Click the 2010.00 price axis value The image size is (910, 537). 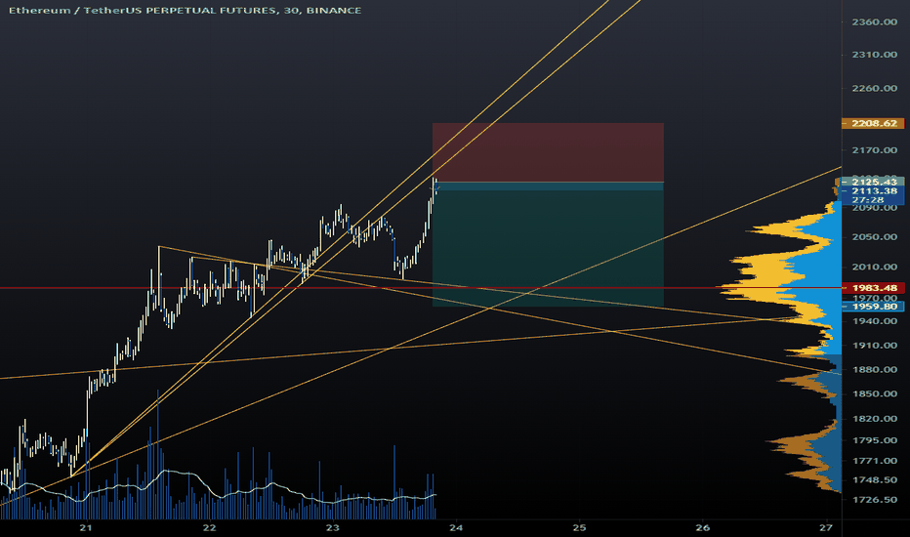(875, 268)
